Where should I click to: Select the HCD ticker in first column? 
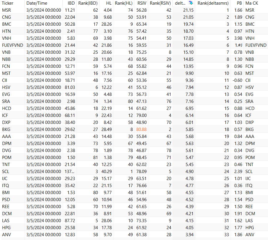(x=7, y=108)
